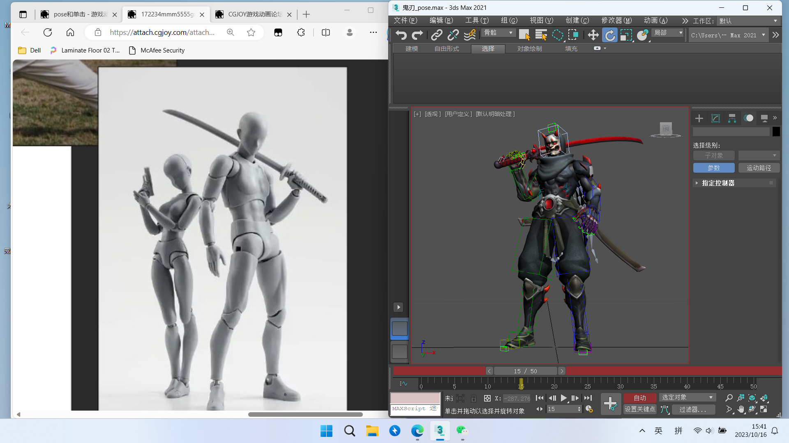Select the Orbit viewport tool

pos(752,409)
